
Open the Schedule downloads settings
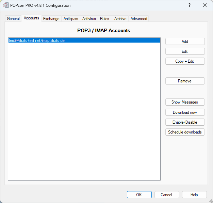click(x=185, y=132)
